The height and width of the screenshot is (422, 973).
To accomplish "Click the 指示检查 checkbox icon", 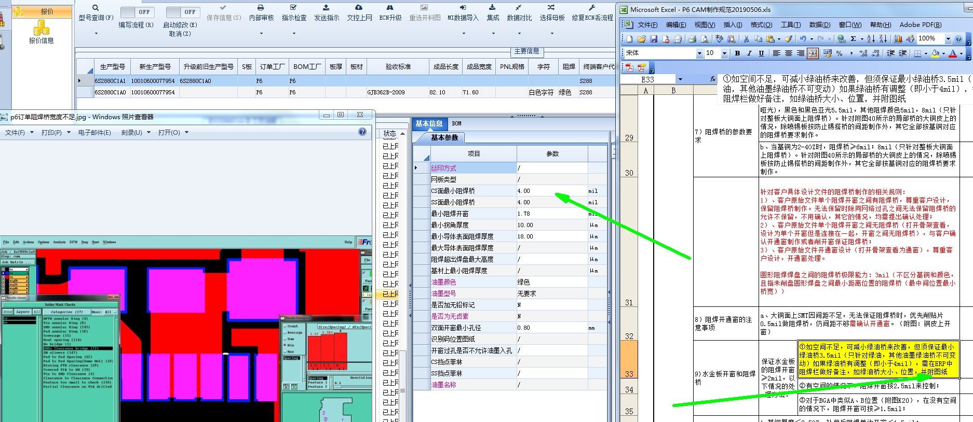I will click(x=293, y=8).
